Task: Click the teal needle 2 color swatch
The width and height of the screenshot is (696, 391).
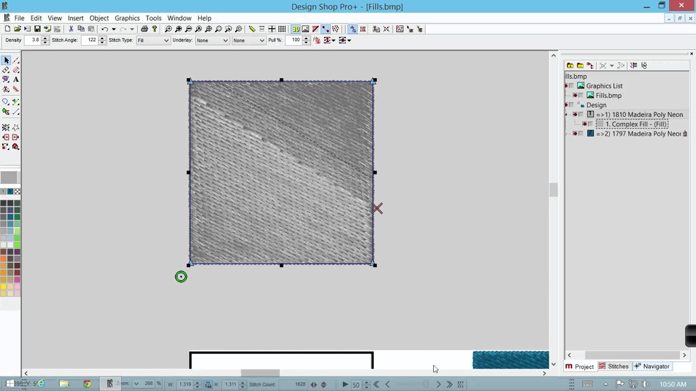Action: (x=10, y=191)
